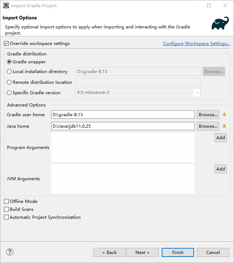Maximize the Import Gradle Project dialog
The width and height of the screenshot is (234, 263).
click(x=209, y=5)
